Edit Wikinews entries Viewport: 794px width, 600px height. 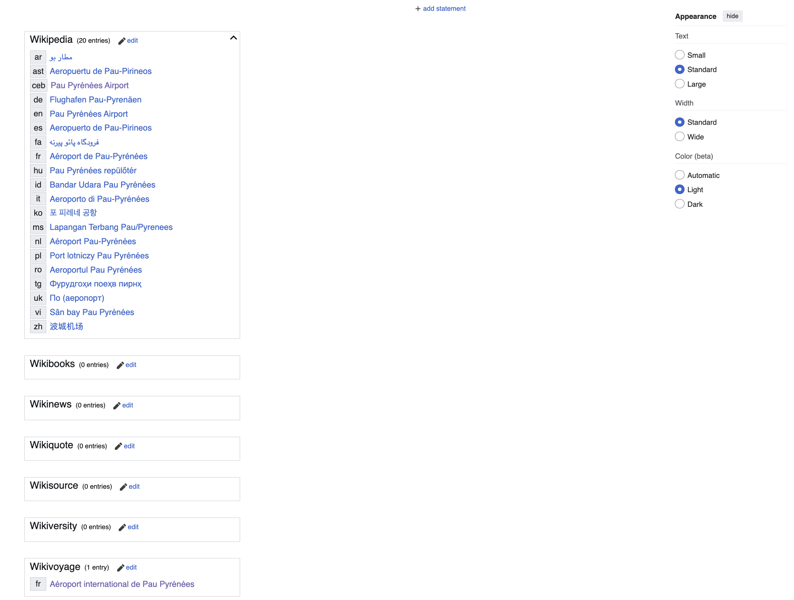(x=128, y=405)
